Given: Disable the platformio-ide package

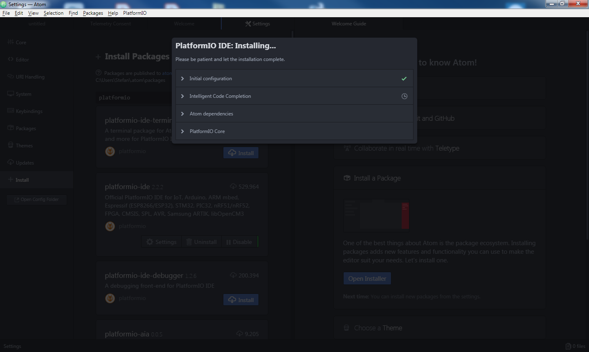Looking at the screenshot, I should point(239,242).
